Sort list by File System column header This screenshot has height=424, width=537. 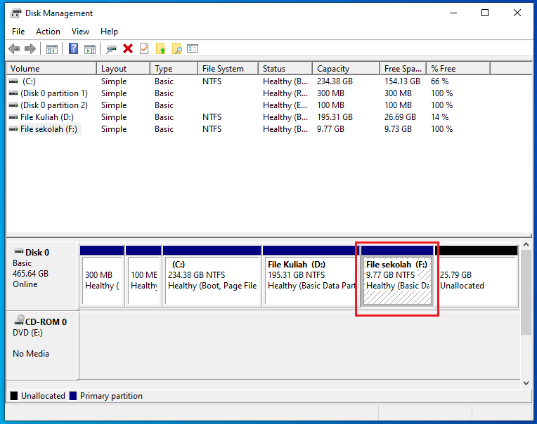(x=223, y=69)
